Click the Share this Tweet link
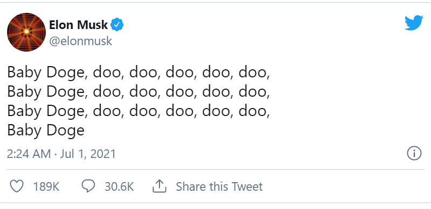 point(219,186)
